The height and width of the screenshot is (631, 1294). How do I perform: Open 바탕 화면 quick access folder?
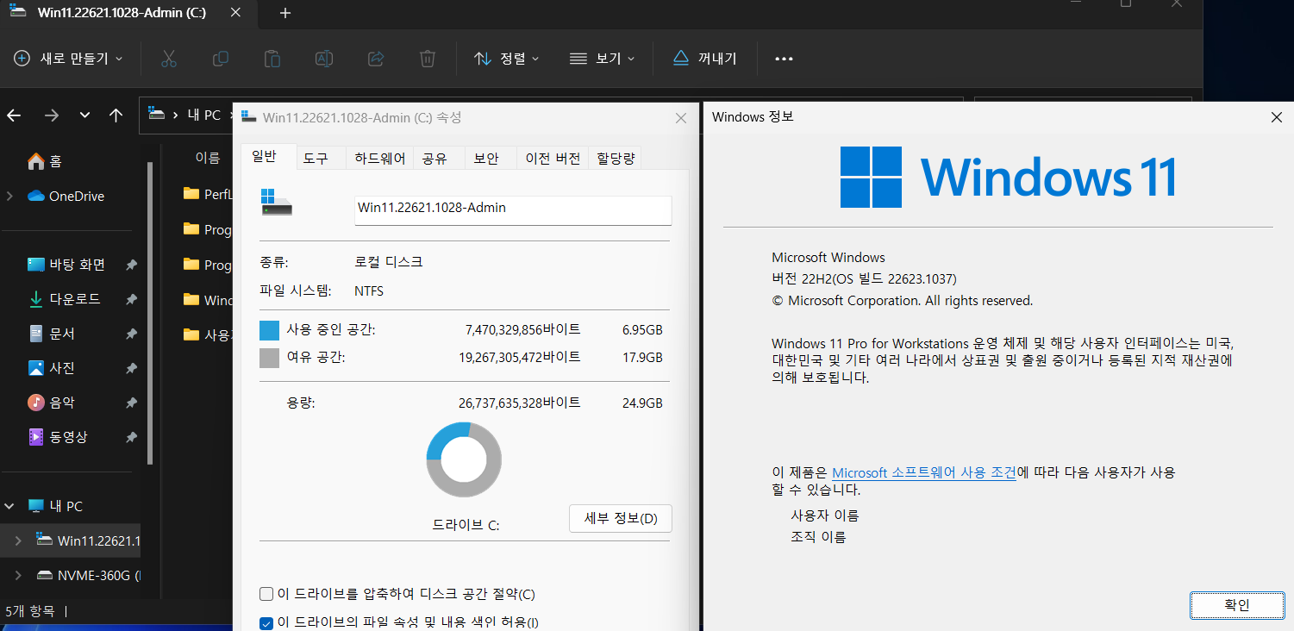[67, 265]
